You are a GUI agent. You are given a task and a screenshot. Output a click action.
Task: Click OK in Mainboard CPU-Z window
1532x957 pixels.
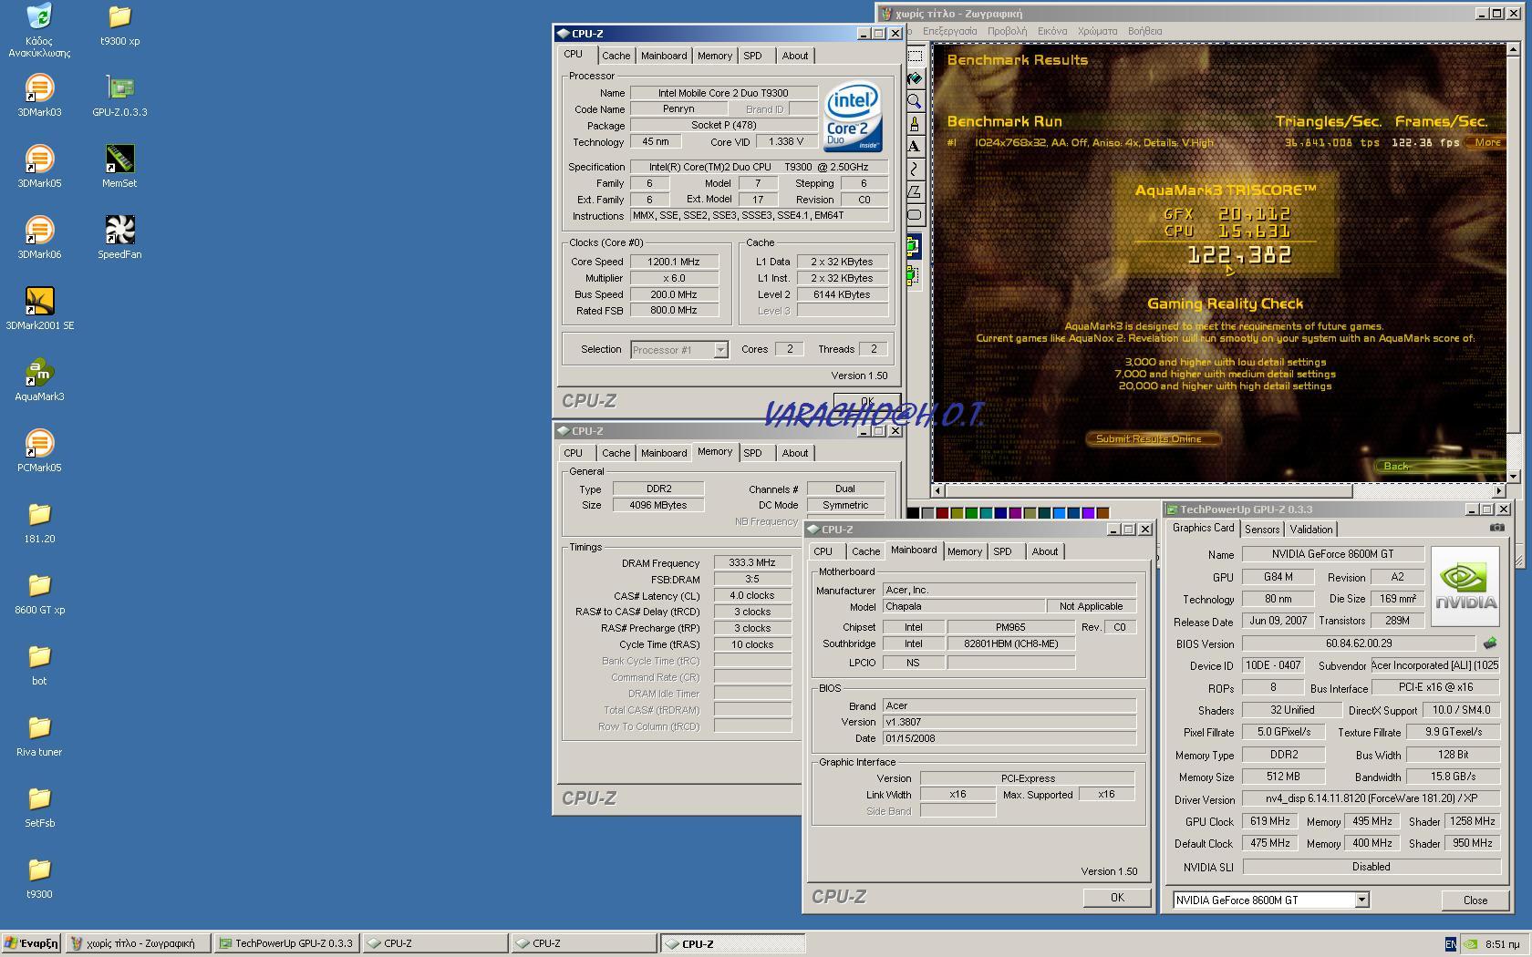pos(1117,898)
